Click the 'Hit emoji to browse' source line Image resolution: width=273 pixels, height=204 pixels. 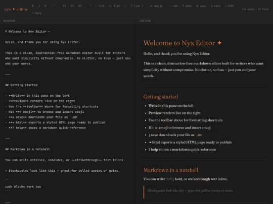coord(44,112)
